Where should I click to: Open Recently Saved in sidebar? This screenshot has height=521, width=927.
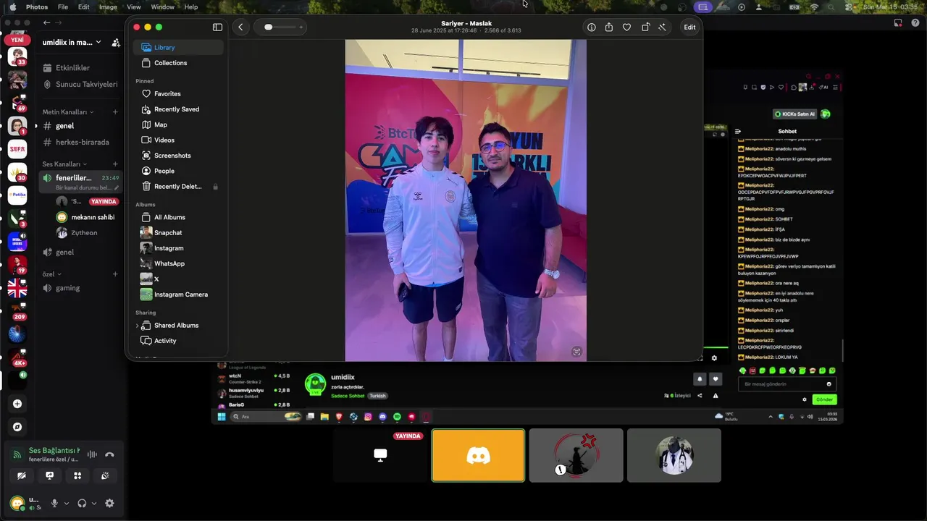coord(178,109)
